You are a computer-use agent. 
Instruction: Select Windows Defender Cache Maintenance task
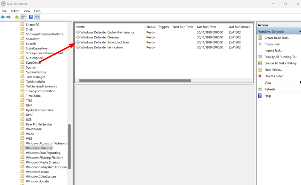coord(107,32)
